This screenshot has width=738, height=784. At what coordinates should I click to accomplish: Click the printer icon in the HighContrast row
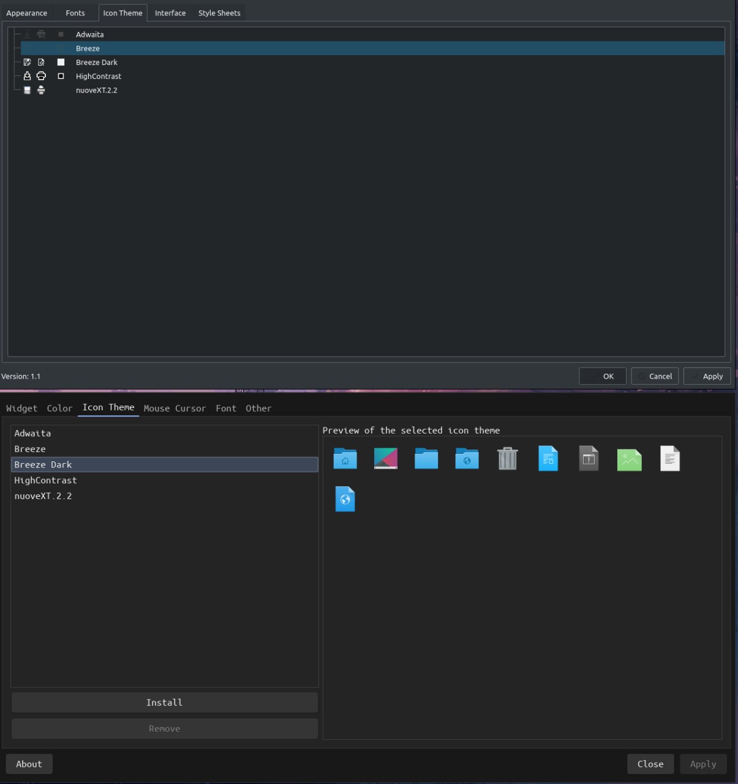tap(41, 76)
